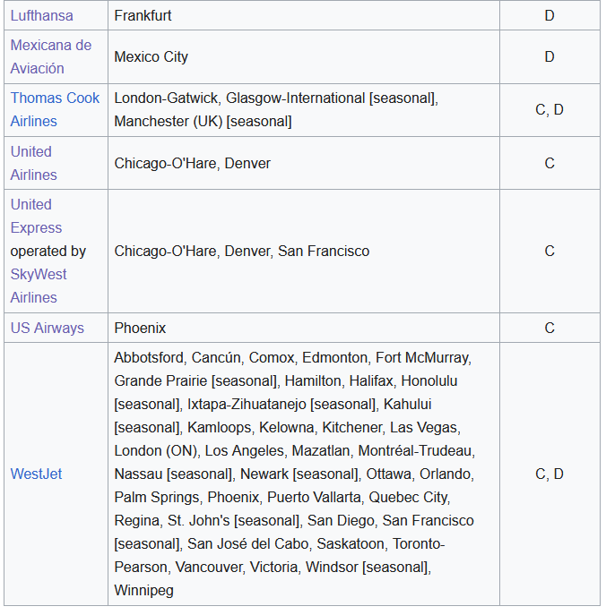The image size is (606, 615).
Task: Click terminal D in the Lufthansa row
Action: click(x=550, y=16)
